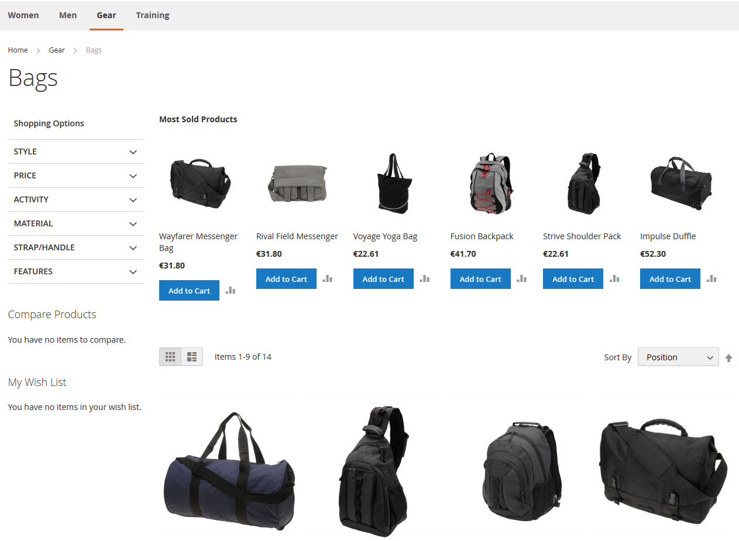739x541 pixels.
Task: Expand the PRICE filter
Action: click(x=76, y=175)
